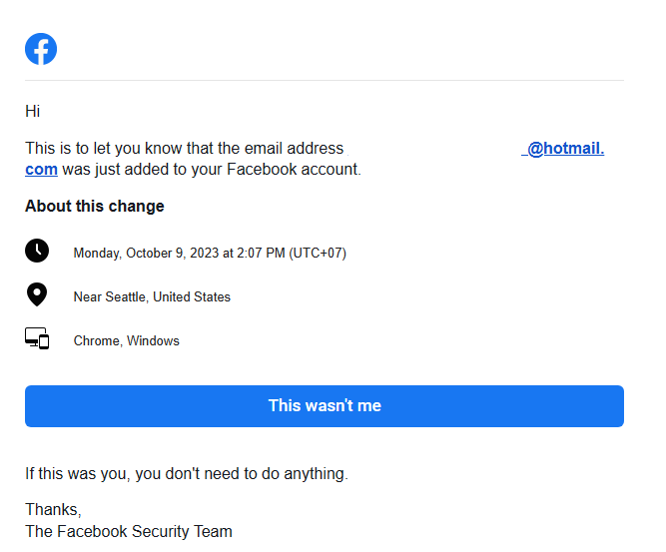Click the horizontal divider under the logo
Image resolution: width=666 pixels, height=552 pixels.
coord(325,80)
